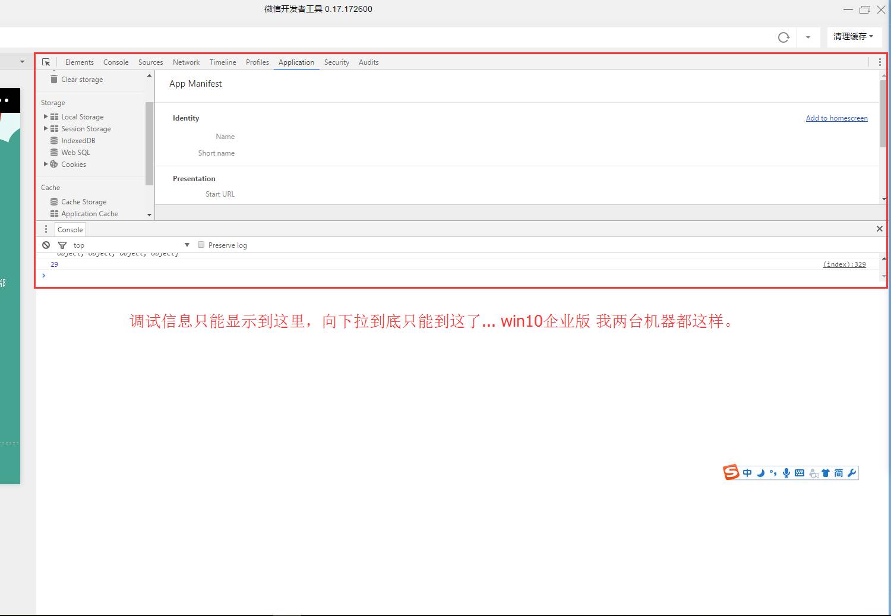Switch to the Audits tab
Image resolution: width=891 pixels, height=616 pixels.
(x=368, y=62)
